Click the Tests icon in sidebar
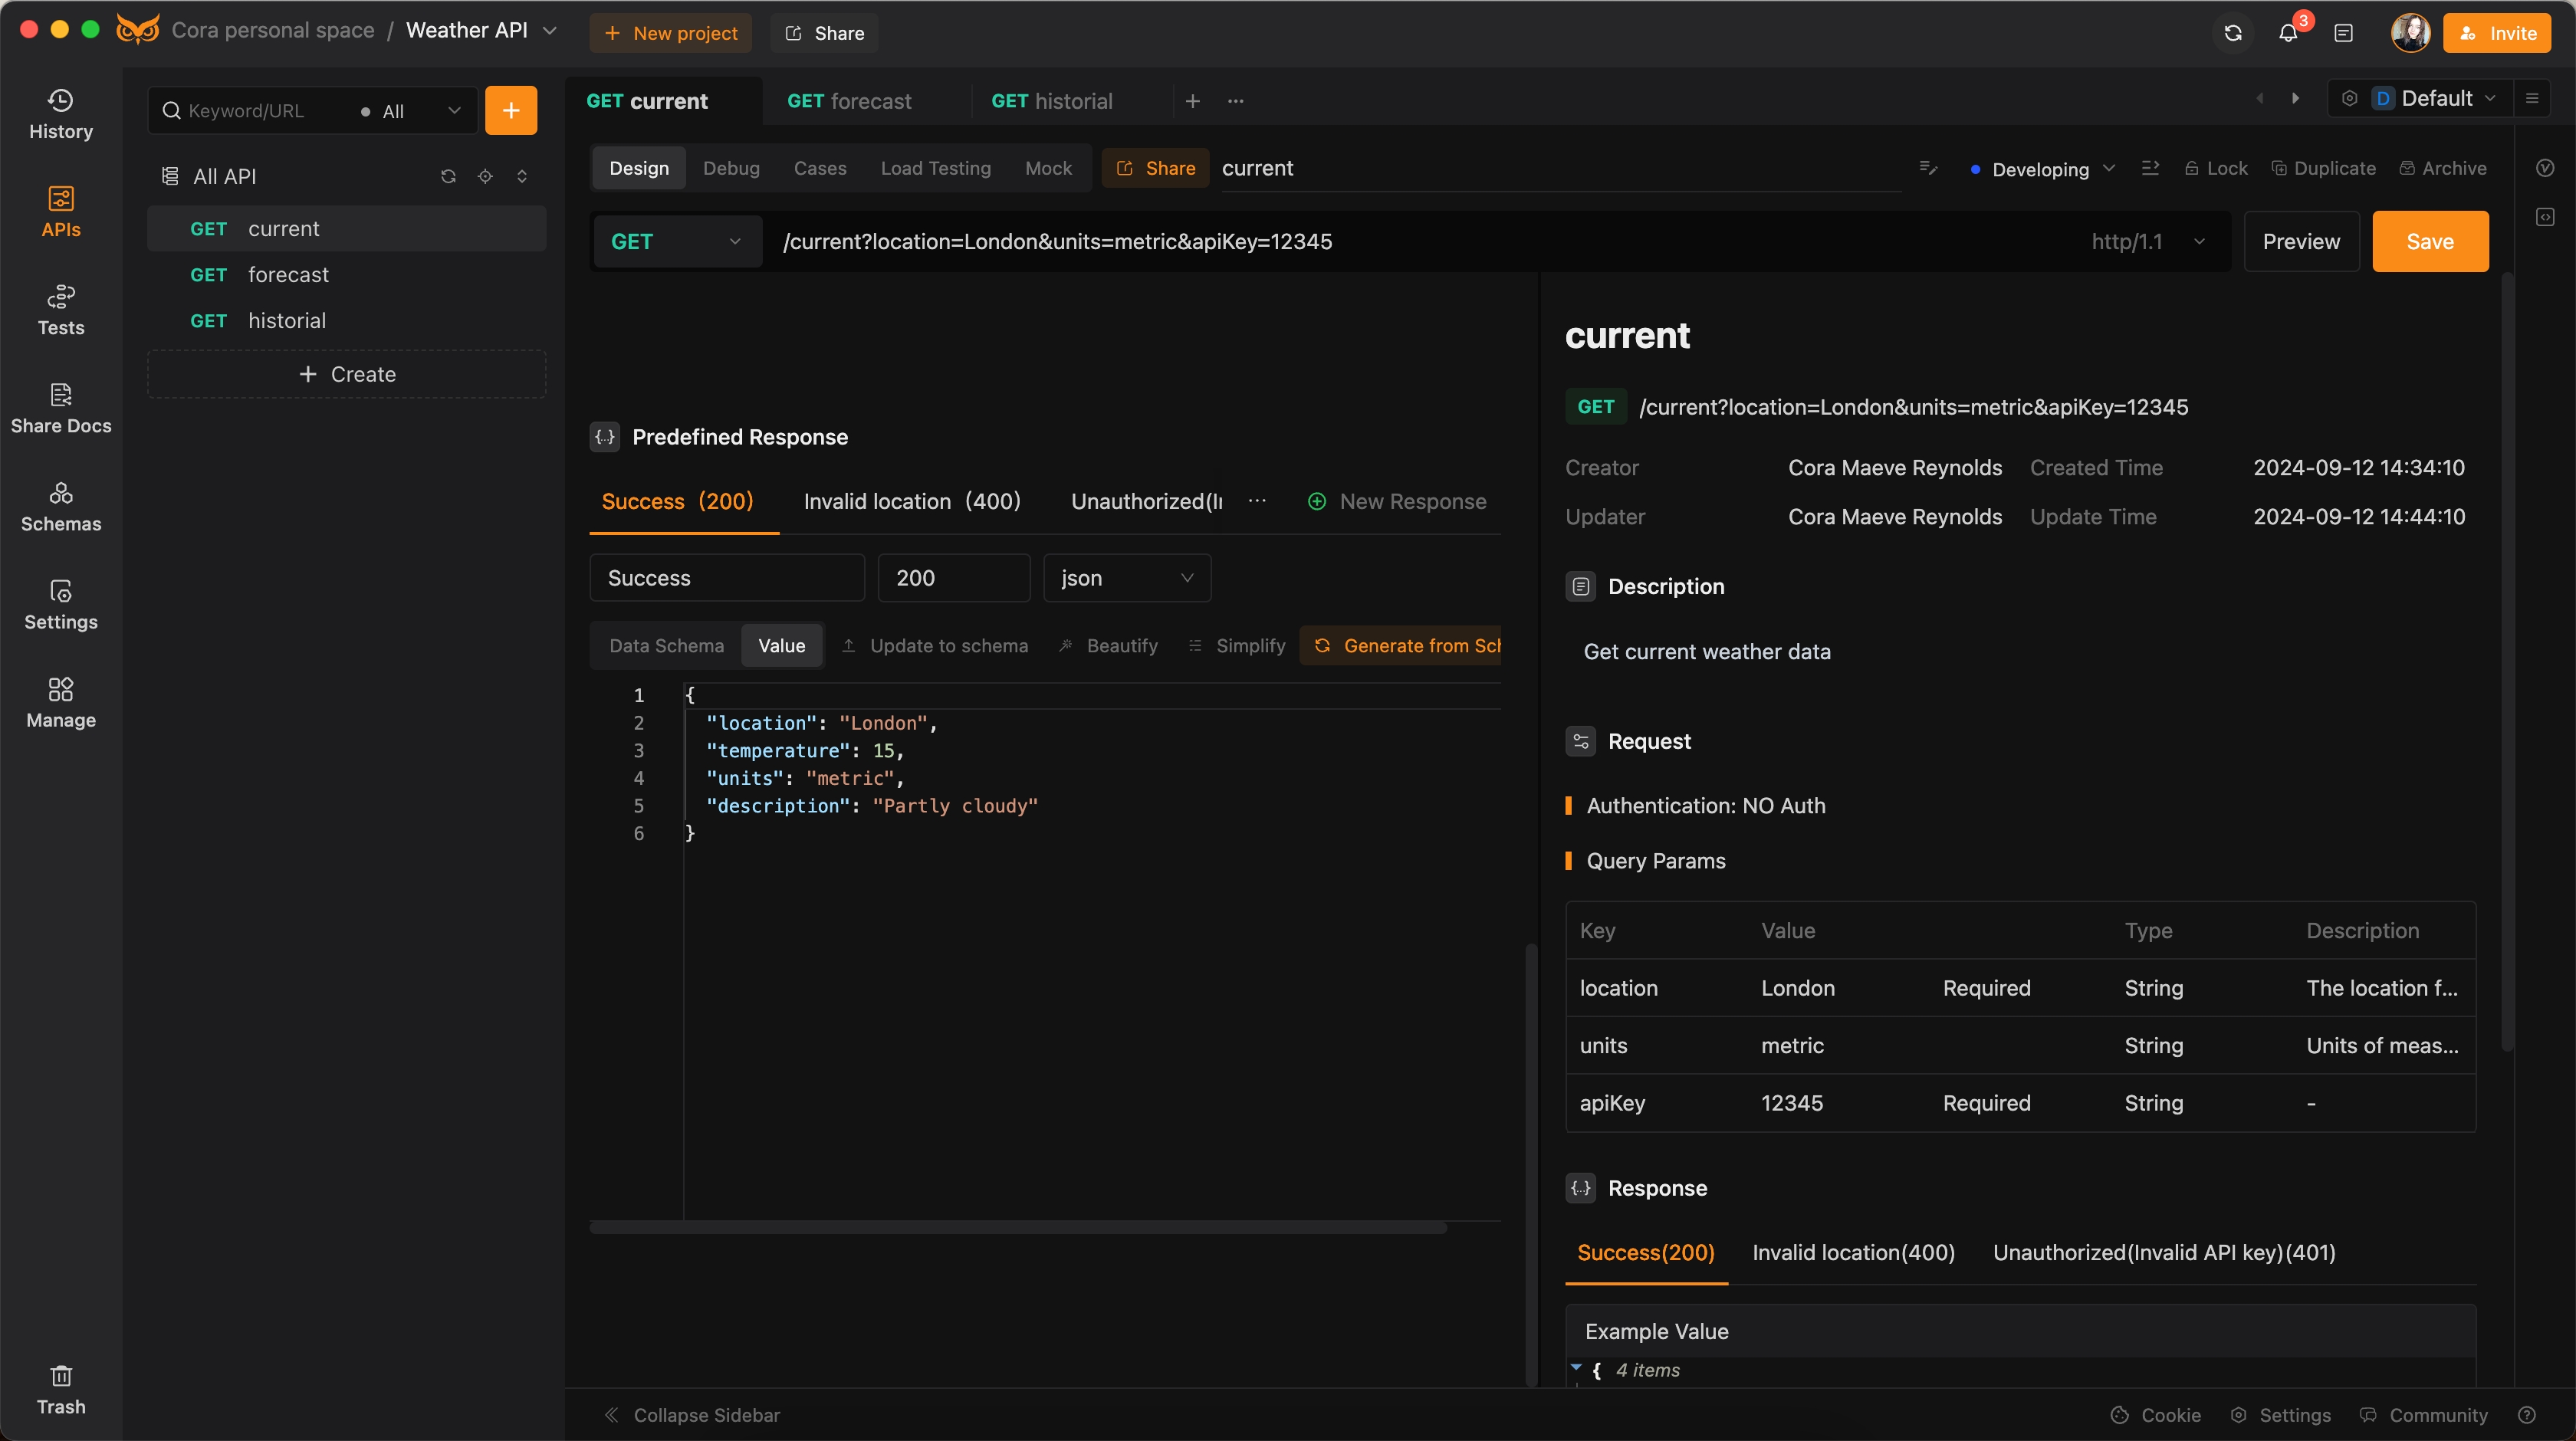Screen dimensions: 2576x1441 pos(60,311)
